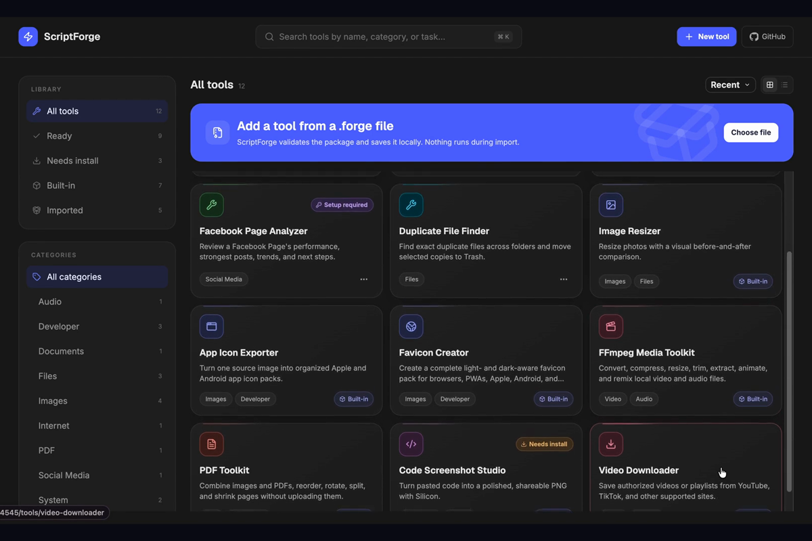Click the New tool button
The height and width of the screenshot is (541, 812).
[x=706, y=37]
